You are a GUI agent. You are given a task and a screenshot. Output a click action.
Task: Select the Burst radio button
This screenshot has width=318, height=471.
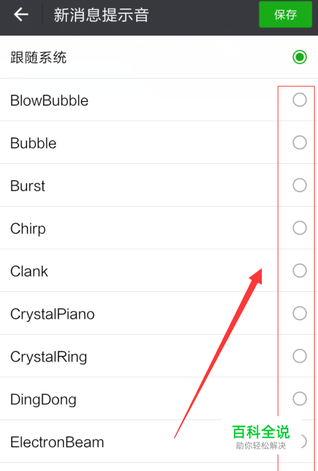click(299, 185)
